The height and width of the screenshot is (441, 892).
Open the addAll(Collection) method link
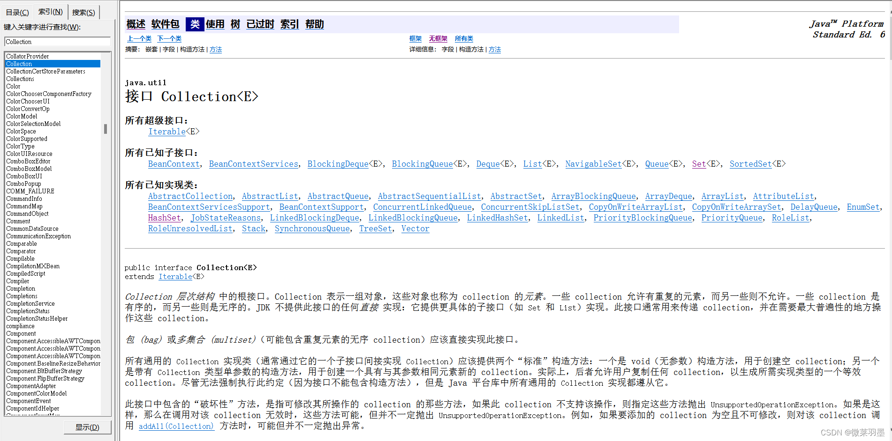[x=176, y=426]
